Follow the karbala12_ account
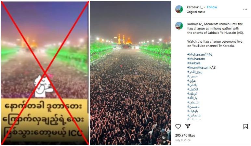This screenshot has width=251, height=146. pyautogui.click(x=212, y=7)
